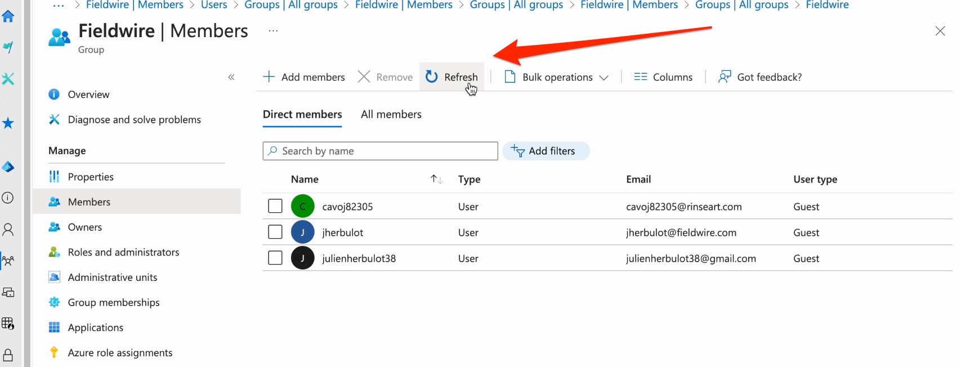Click the Refresh toolbar button
The width and height of the screenshot is (961, 367).
point(452,77)
